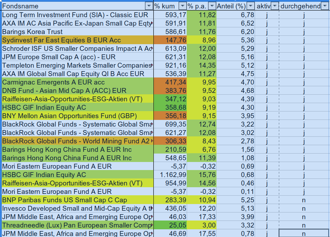Click aktiv 'j' in Barings Korea Trust row
Screen dimensions: 330x237
click(267, 32)
